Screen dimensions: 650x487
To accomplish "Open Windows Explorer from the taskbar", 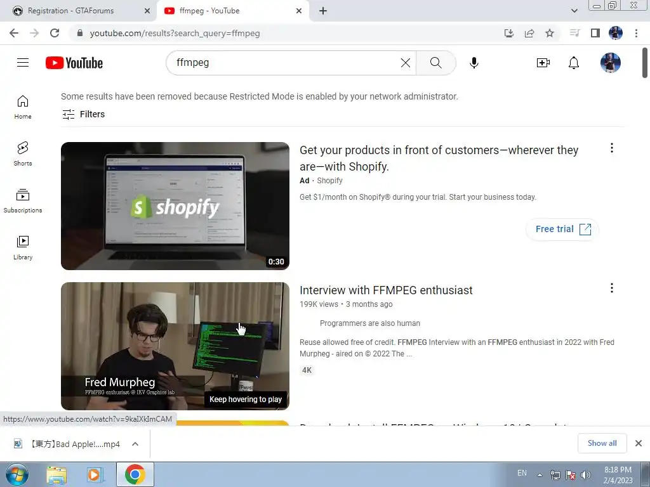I will coord(56,475).
